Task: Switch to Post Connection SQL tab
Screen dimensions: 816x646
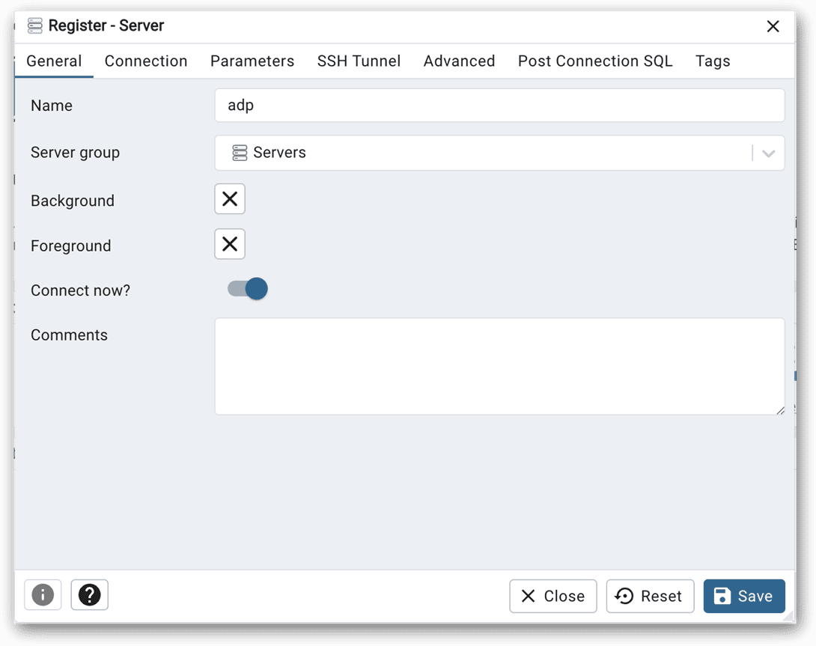Action: click(595, 61)
